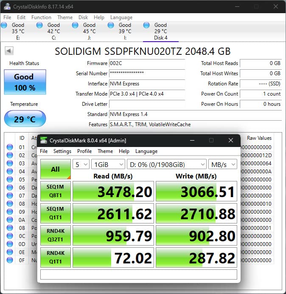The image size is (286, 294).
Task: Go to previous disk using the left arrow button
Action: click(9, 51)
